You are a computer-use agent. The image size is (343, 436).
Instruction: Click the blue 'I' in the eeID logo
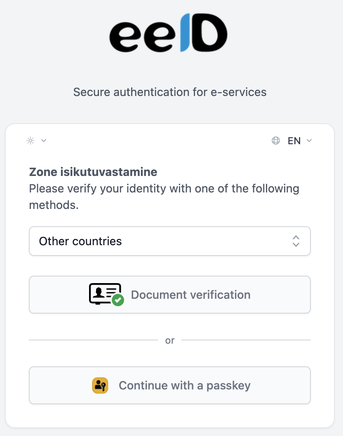pyautogui.click(x=185, y=33)
